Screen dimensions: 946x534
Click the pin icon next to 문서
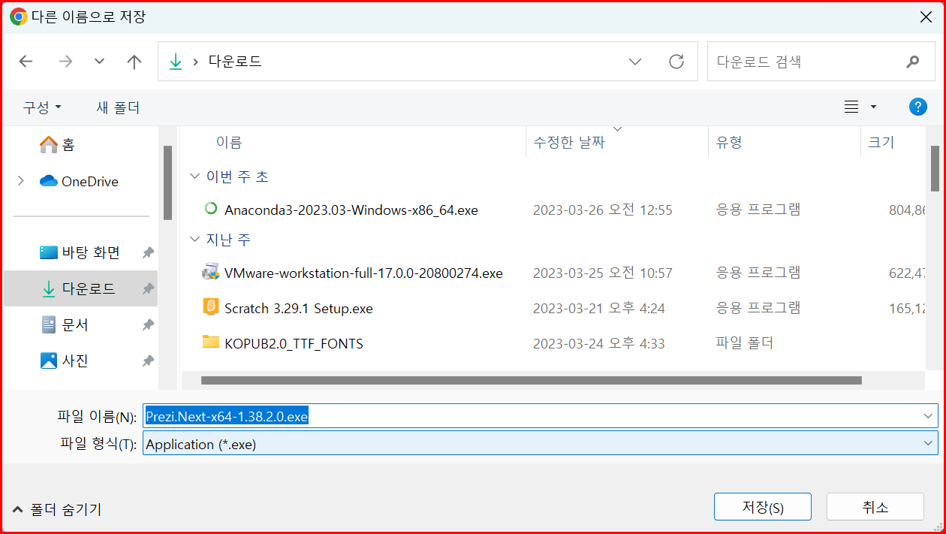tap(148, 325)
